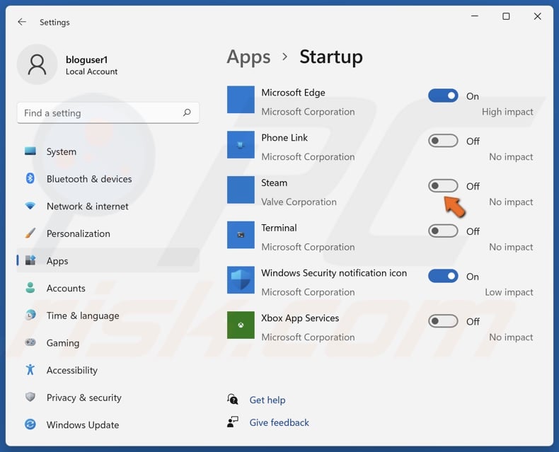Open Bluetooth & devices category
This screenshot has height=452, width=559.
tap(108, 178)
